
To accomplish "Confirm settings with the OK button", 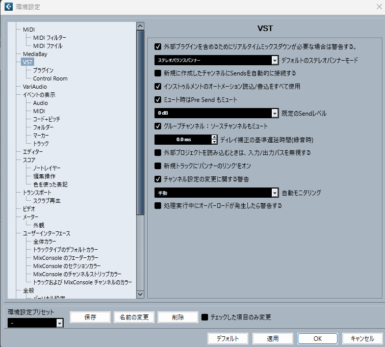I will click(x=318, y=339).
